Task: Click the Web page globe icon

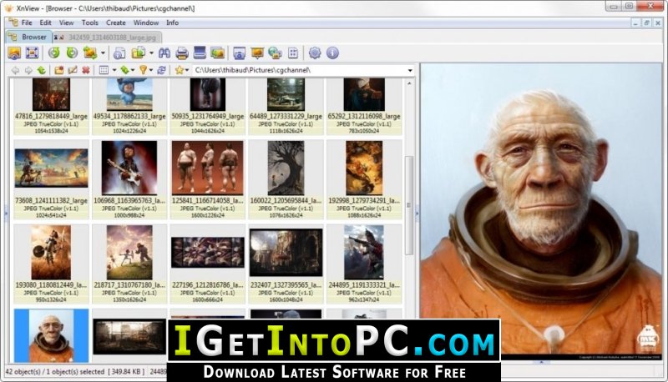Action: click(x=276, y=53)
